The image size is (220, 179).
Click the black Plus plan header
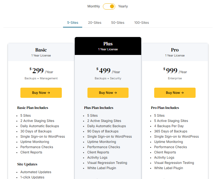click(108, 46)
